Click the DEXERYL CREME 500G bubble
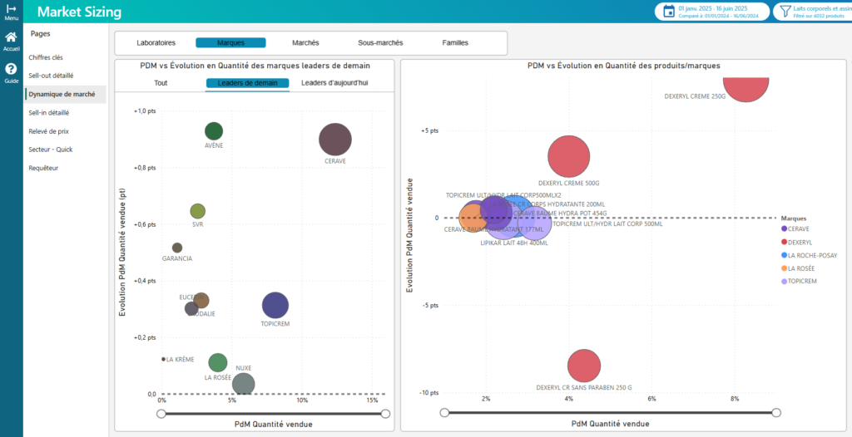This screenshot has width=852, height=437. (x=569, y=156)
